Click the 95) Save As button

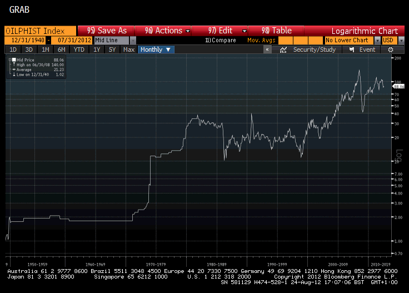[x=107, y=31]
